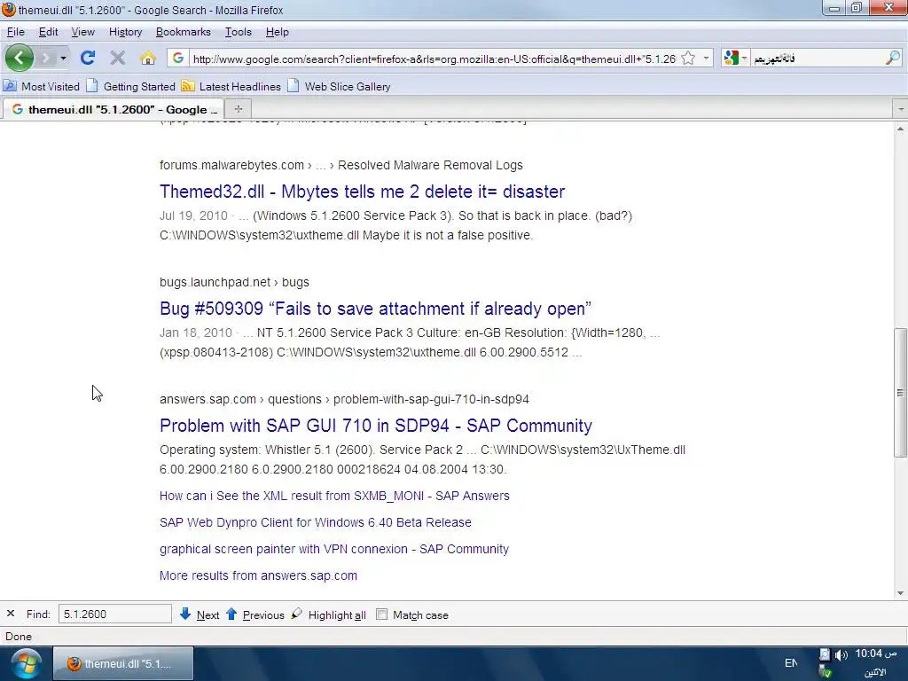Screen dimensions: 908x681
Task: Click the tray icon above the green shield
Action: pyautogui.click(x=825, y=655)
